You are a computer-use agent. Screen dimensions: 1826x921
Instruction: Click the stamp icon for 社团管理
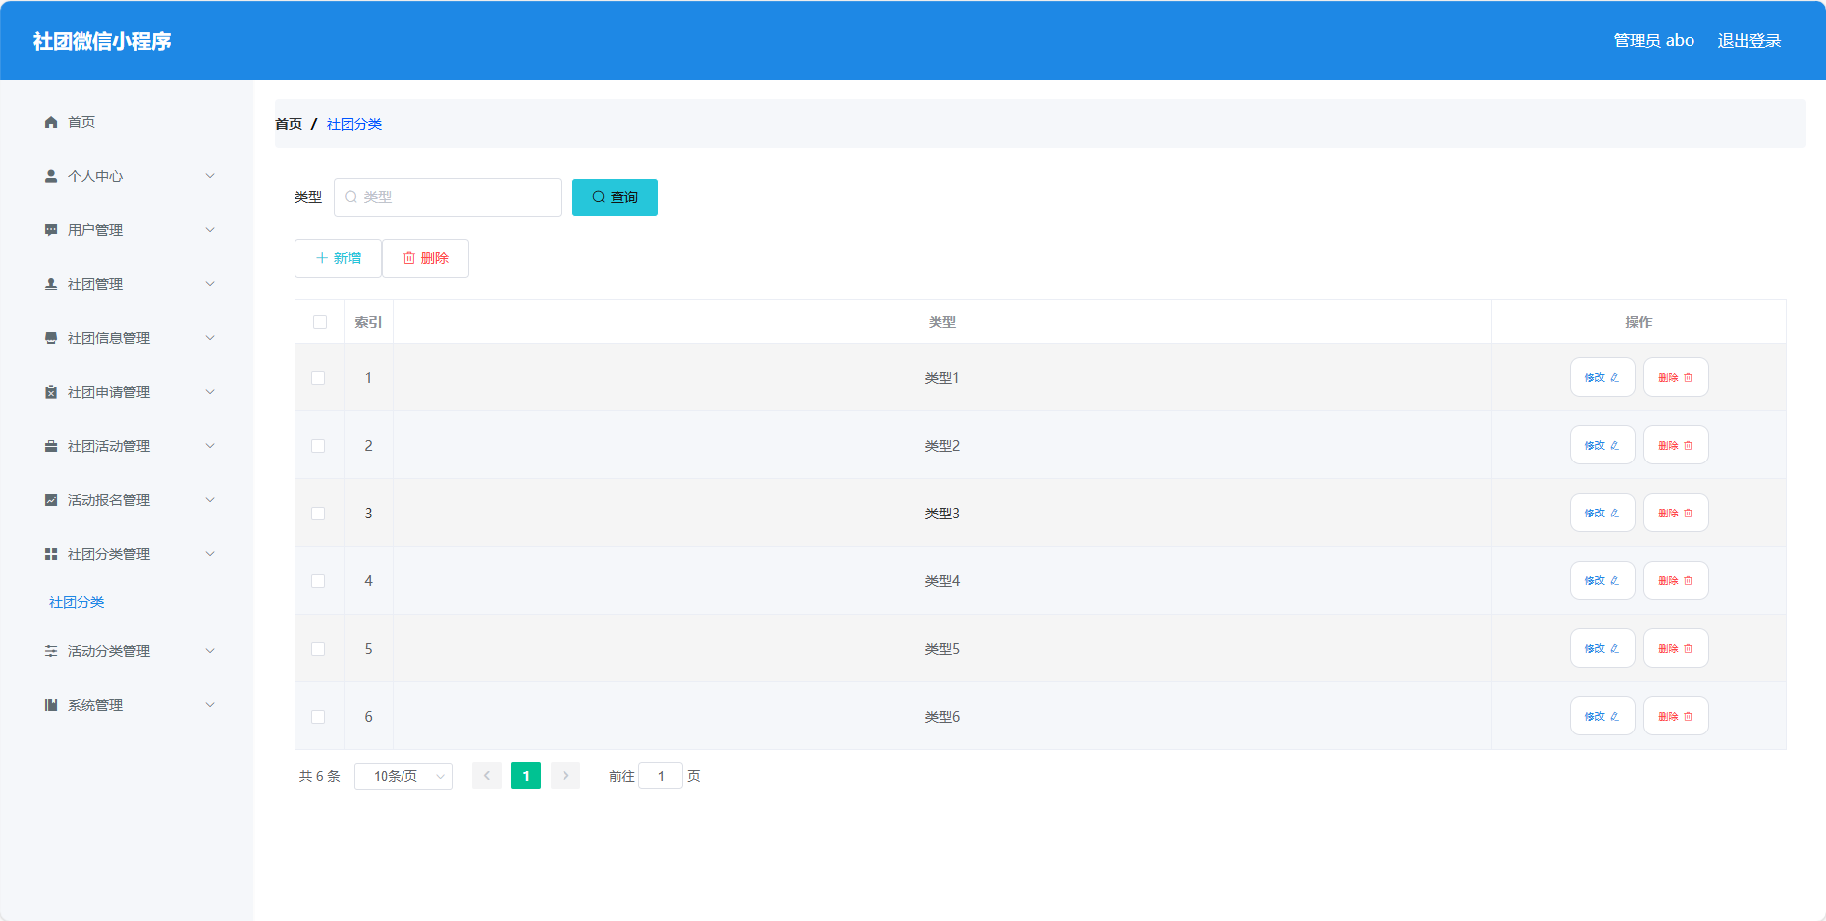coord(51,284)
